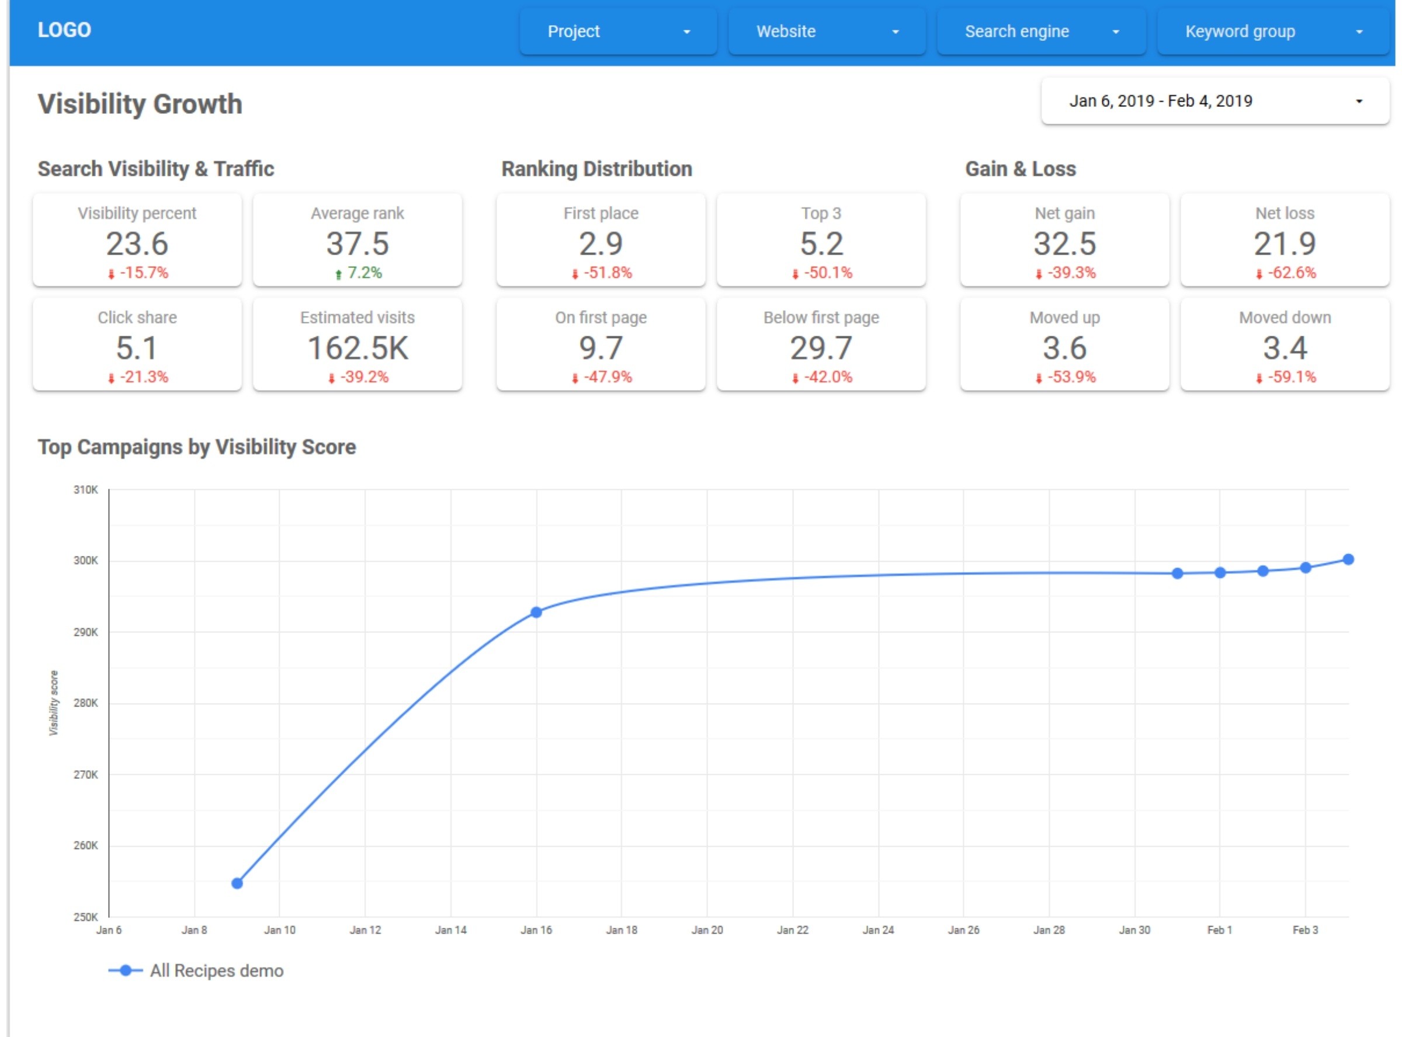Click the red down arrow under Net loss
Image resolution: width=1402 pixels, height=1037 pixels.
[x=1259, y=274]
